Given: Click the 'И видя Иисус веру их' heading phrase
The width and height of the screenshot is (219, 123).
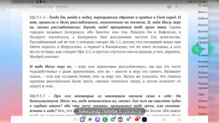Looking at the screenshot, I should 50,67.
